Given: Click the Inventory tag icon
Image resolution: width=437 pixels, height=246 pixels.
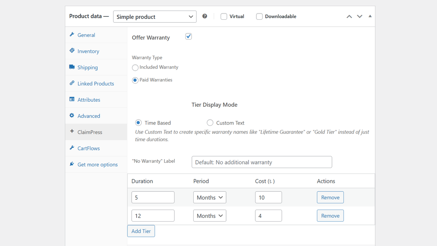Looking at the screenshot, I should pos(72,51).
